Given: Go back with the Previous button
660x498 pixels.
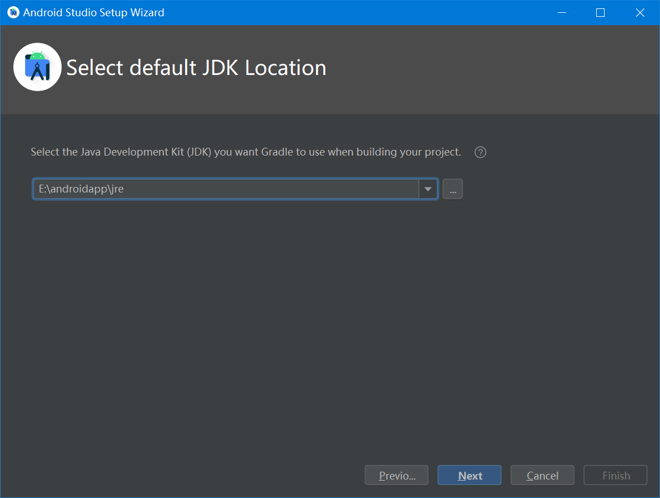Looking at the screenshot, I should click(x=397, y=475).
